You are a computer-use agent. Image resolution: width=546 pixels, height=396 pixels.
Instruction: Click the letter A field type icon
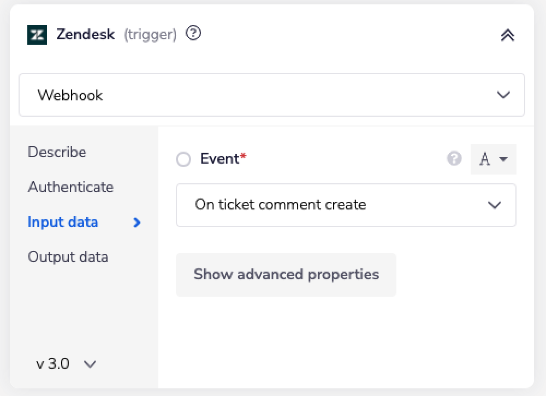484,159
